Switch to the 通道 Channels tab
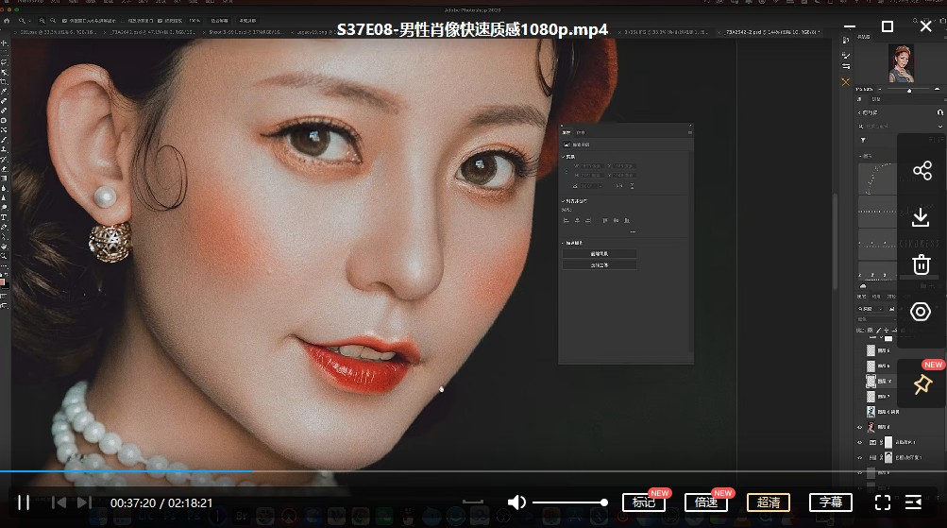This screenshot has width=947, height=528. pos(876,297)
